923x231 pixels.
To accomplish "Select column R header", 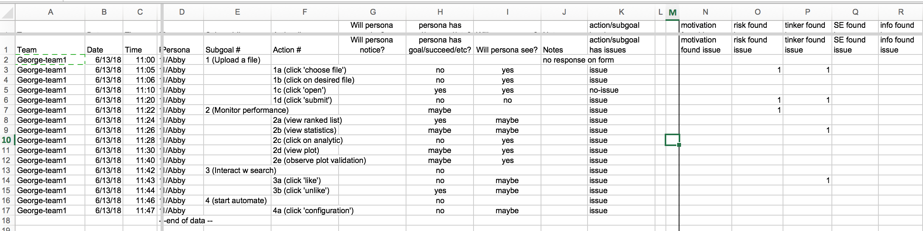I will 901,12.
